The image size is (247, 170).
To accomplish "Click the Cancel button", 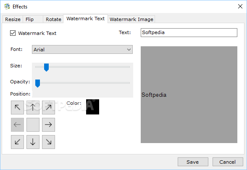I will 228,162.
